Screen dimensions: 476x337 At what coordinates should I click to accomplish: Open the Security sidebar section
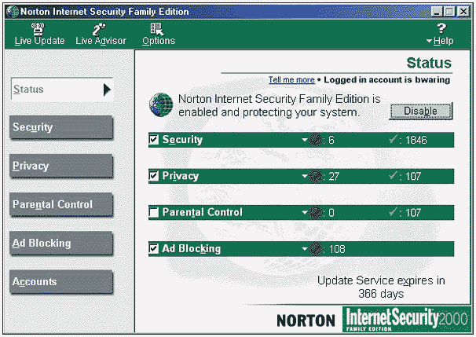[x=61, y=127]
